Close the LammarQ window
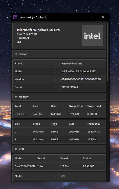Image resolution: width=119 pixels, height=189 pixels. pyautogui.click(x=103, y=17)
